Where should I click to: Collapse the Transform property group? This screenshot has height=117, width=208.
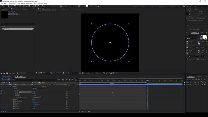click(x=11, y=99)
